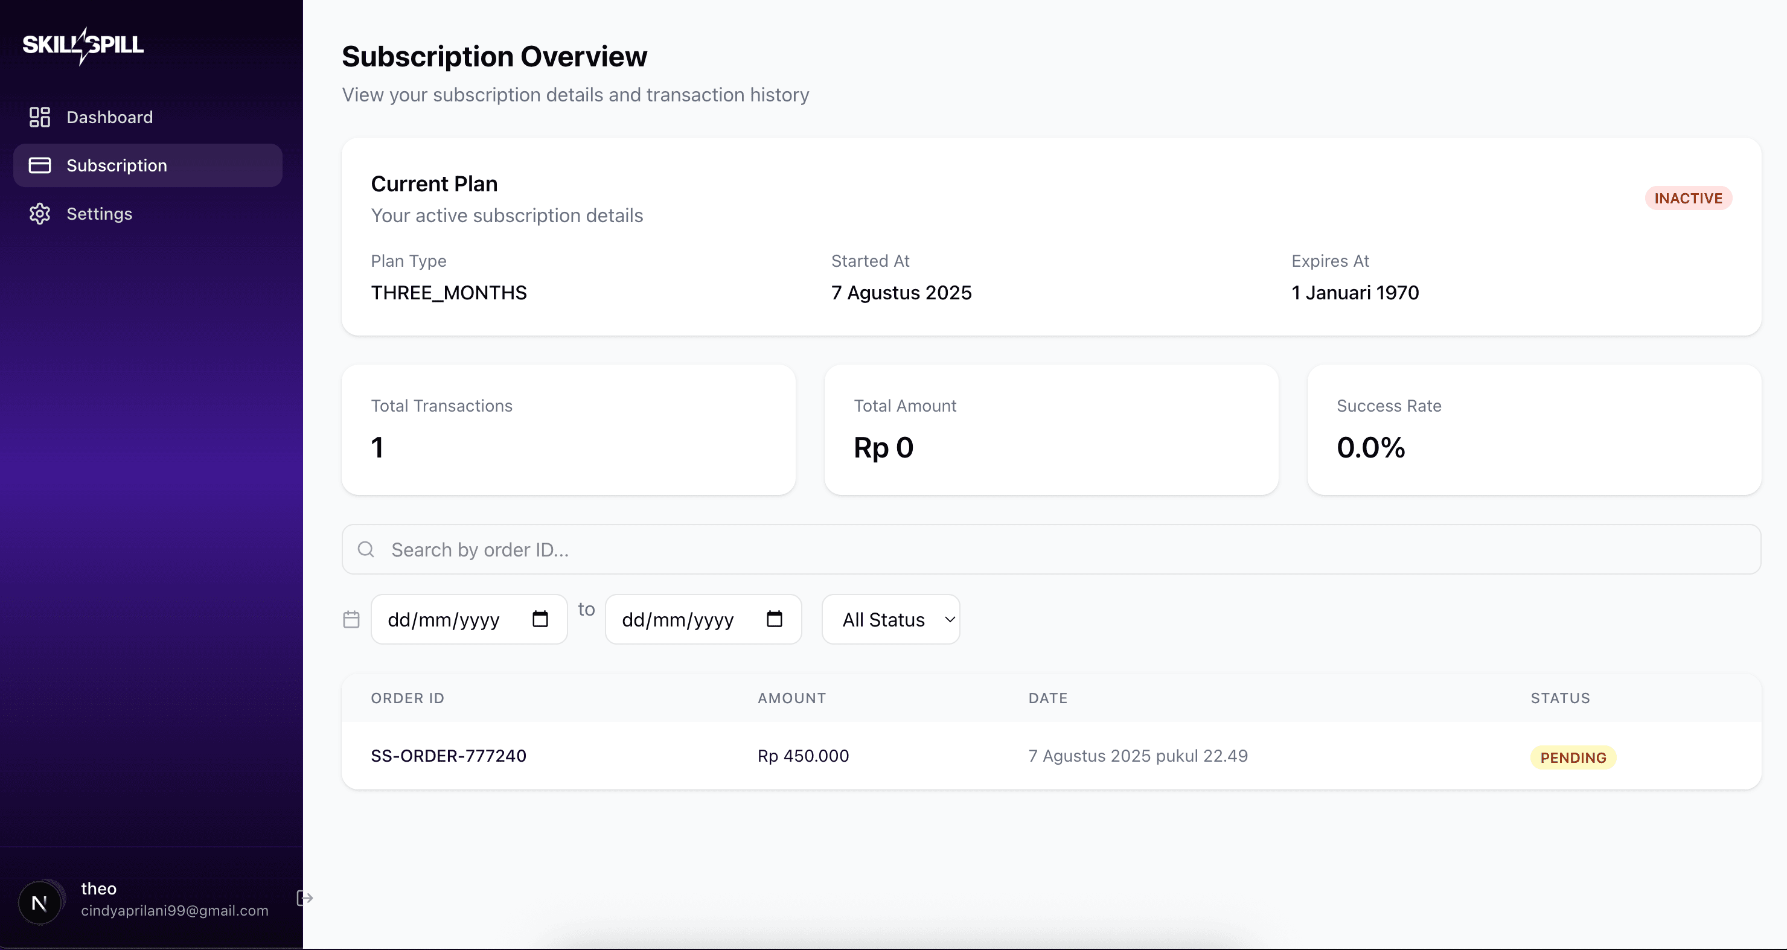Click the email cindyaprilani99@gmail.com
This screenshot has height=950, width=1787.
[x=175, y=911]
